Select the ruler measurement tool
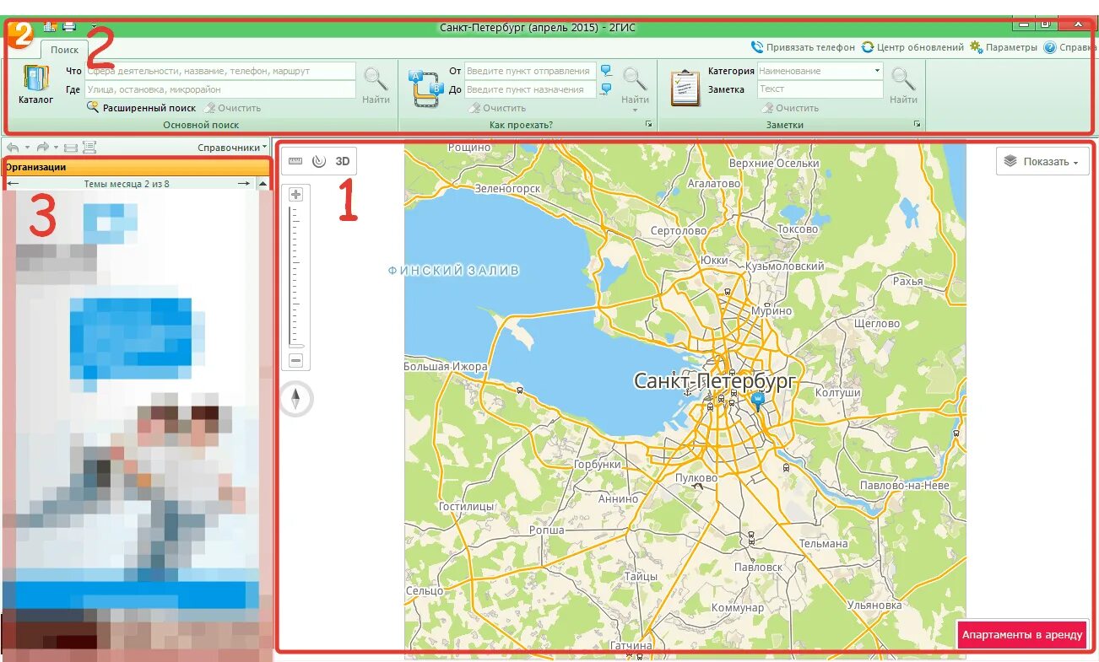The width and height of the screenshot is (1099, 662). 295,161
